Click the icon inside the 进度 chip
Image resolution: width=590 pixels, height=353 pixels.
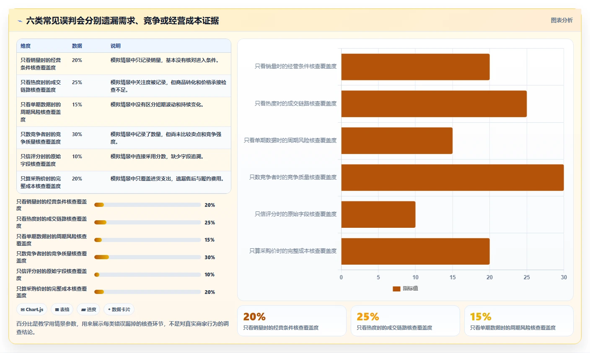(83, 310)
